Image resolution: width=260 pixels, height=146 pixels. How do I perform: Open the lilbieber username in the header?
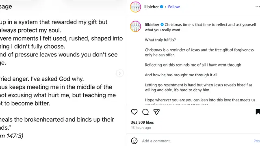click(152, 7)
